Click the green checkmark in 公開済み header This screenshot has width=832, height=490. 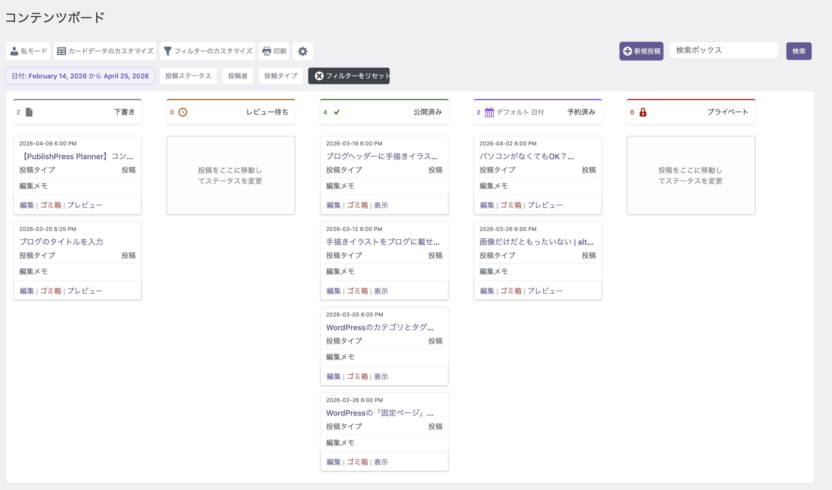336,112
